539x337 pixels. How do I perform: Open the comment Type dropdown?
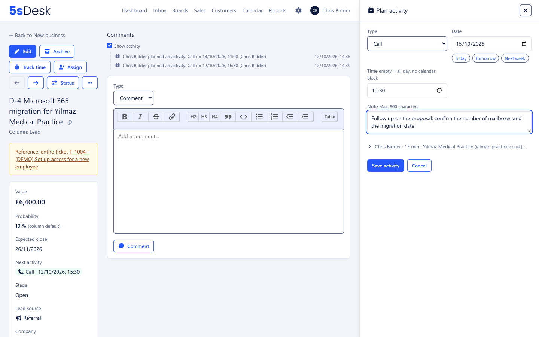(x=133, y=98)
